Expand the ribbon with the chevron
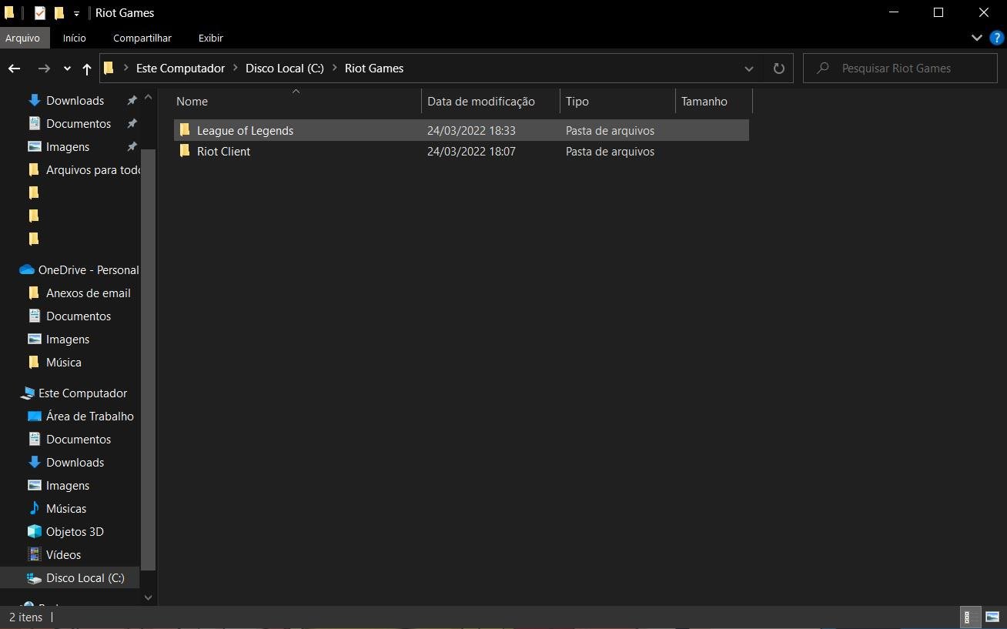Viewport: 1007px width, 629px height. 976,38
